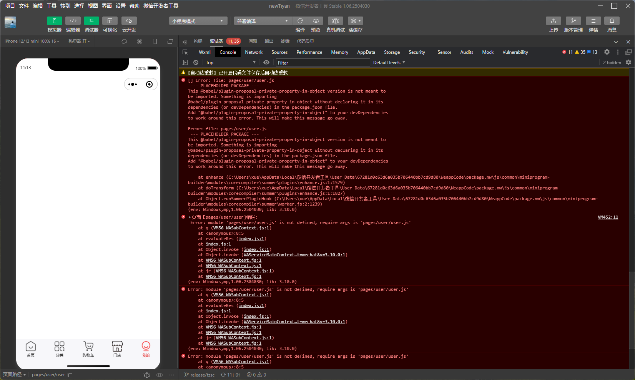Click the mini program capsule close circle
This screenshot has height=380, width=635.
tap(150, 85)
